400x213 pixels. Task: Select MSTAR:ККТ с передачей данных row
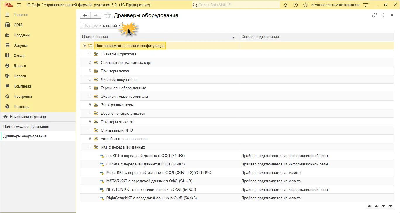coord(237,181)
